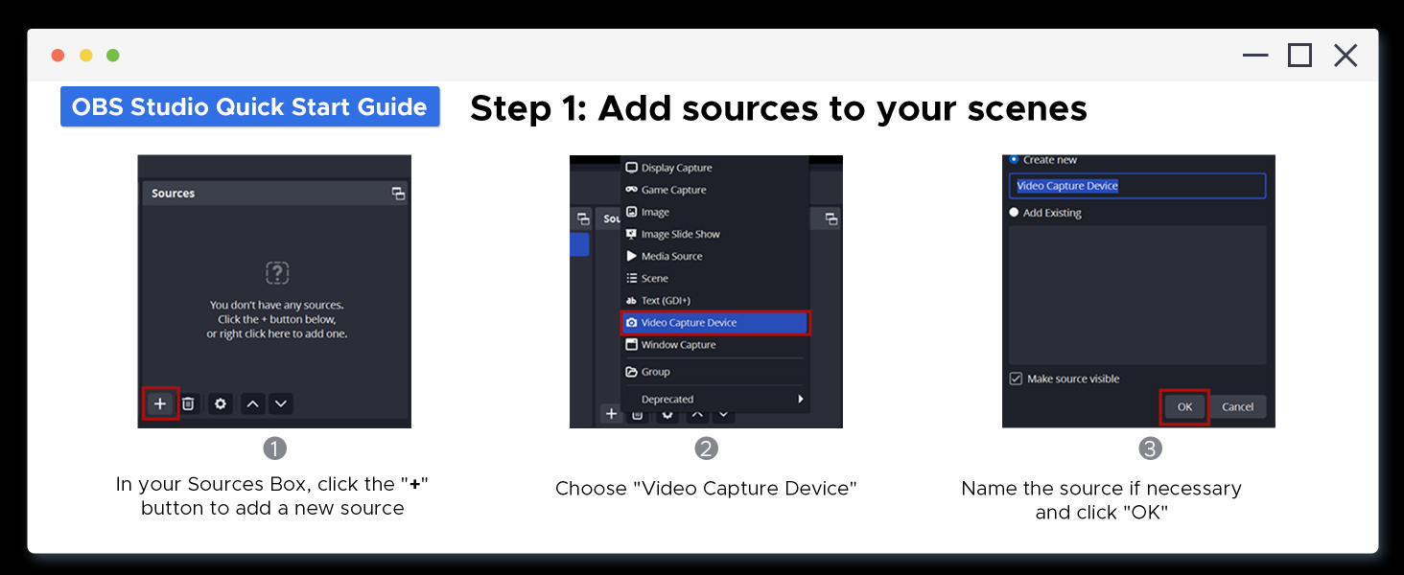
Task: Choose the highlighted Video Capture Device entry
Action: point(715,323)
